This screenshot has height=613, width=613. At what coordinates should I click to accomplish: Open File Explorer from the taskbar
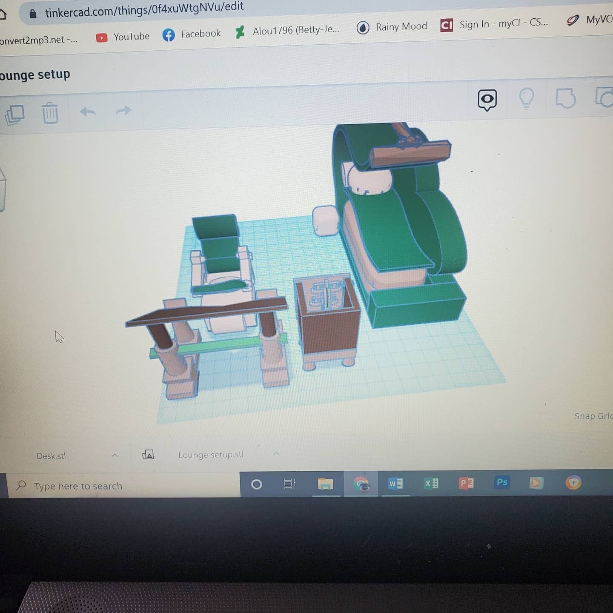coord(325,484)
